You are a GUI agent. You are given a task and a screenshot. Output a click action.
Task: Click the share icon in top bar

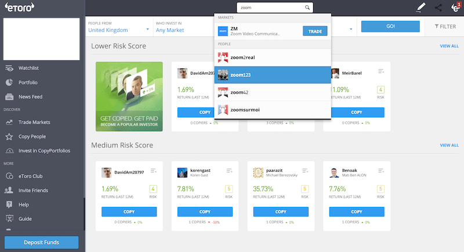coord(438,8)
